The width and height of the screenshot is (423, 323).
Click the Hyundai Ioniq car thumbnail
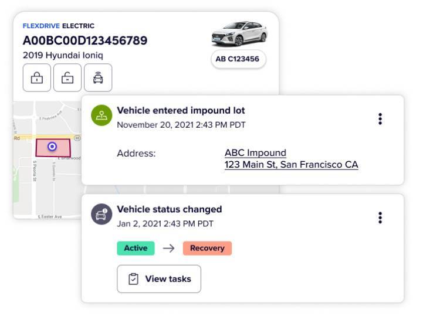point(239,33)
